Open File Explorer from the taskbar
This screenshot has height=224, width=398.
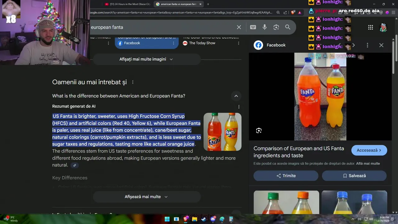[x=195, y=219]
